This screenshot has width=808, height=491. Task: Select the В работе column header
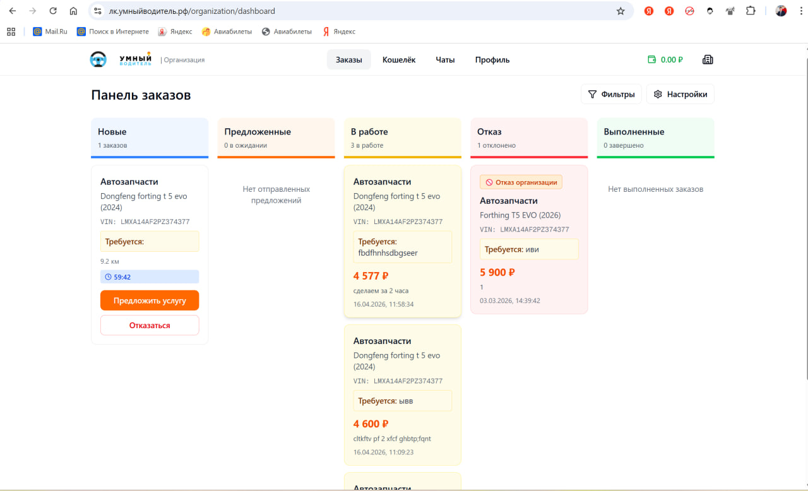pos(403,138)
